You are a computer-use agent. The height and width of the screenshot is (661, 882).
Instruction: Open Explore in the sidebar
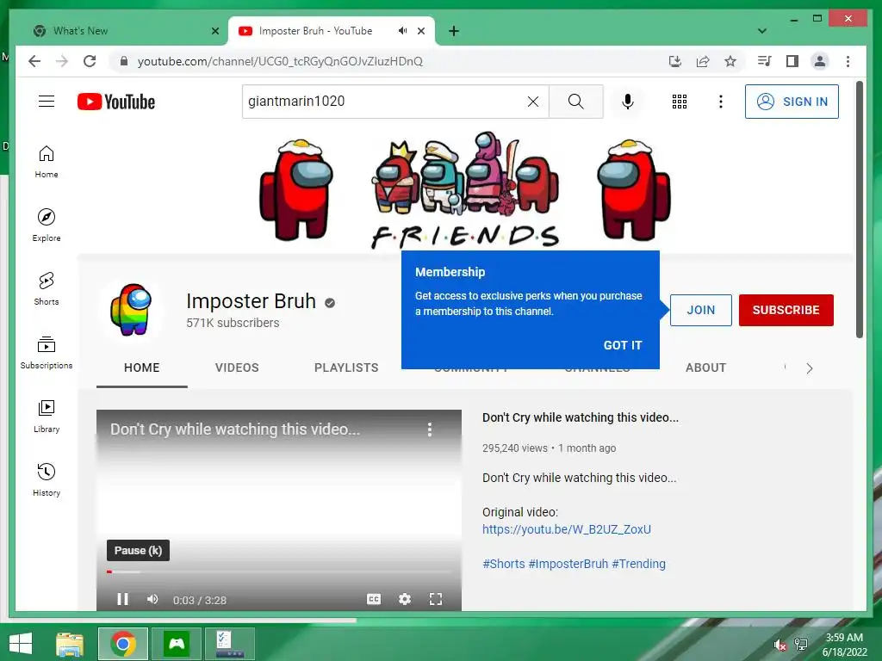point(47,225)
